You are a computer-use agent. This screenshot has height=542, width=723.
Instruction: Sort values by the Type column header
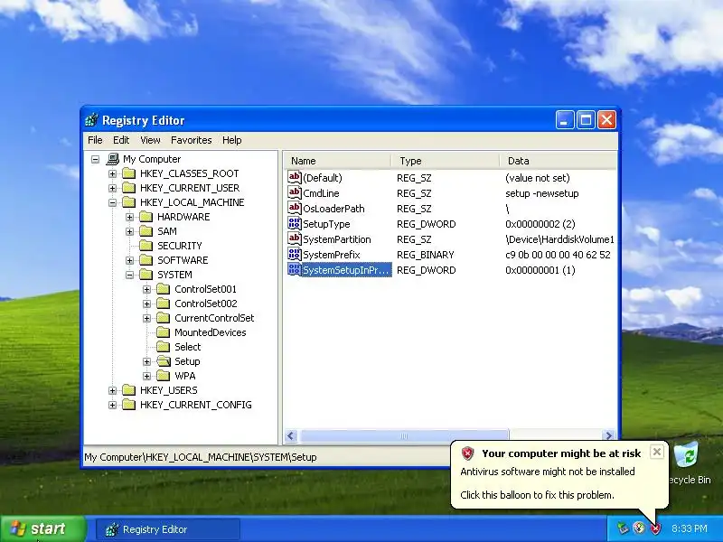point(446,161)
